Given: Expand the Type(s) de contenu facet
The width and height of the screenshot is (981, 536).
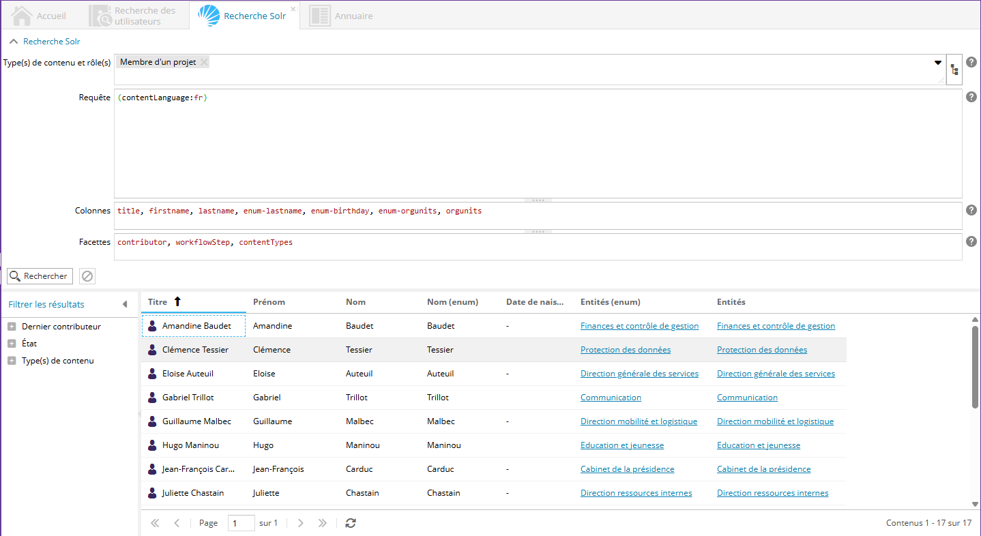Looking at the screenshot, I should click(x=12, y=361).
